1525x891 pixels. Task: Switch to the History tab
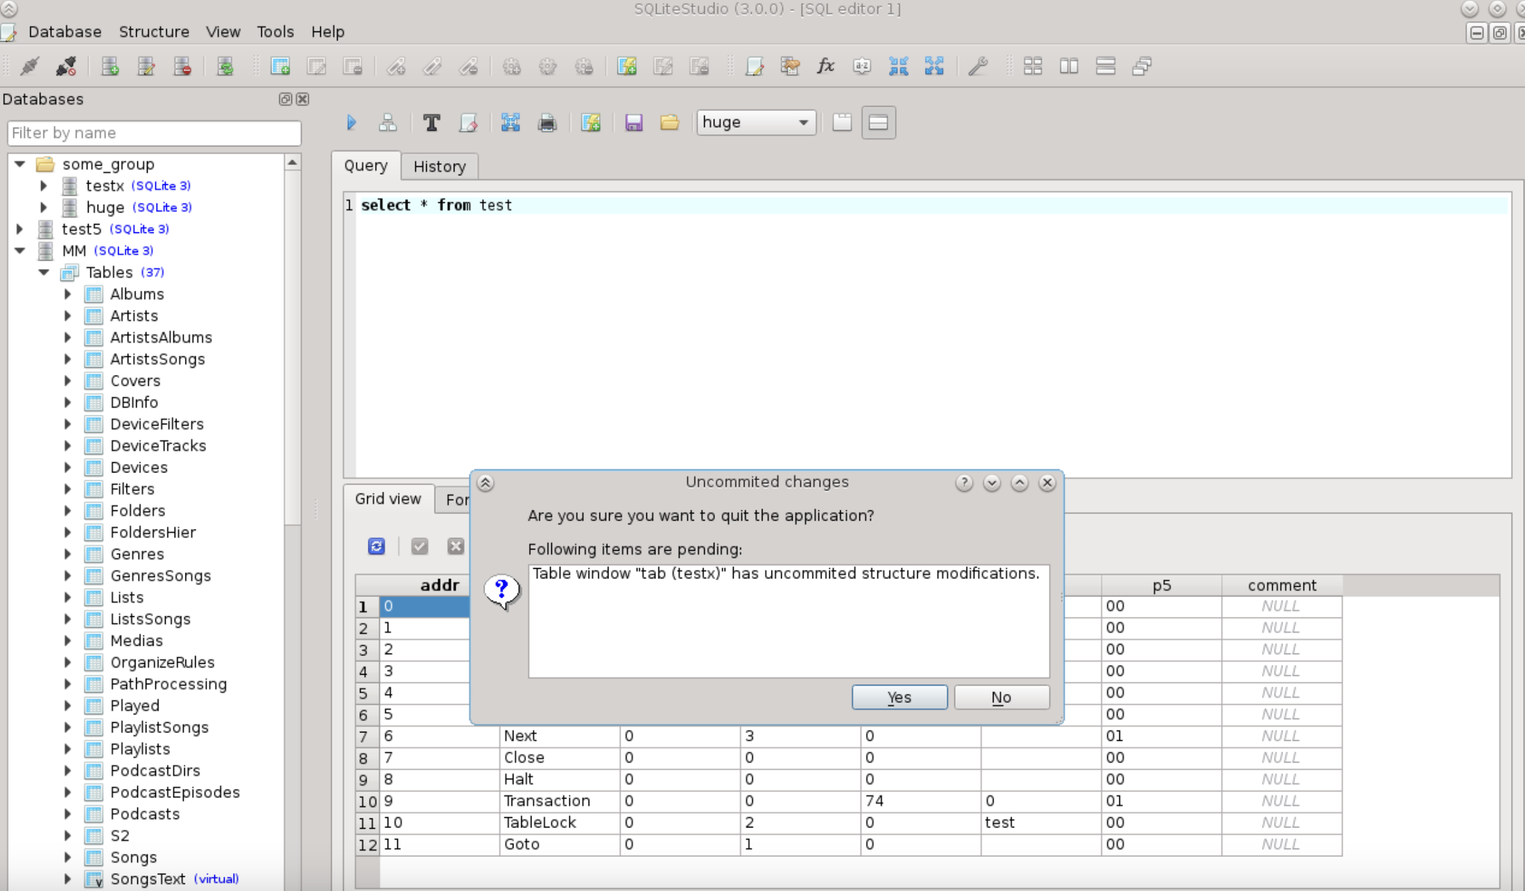coord(440,167)
